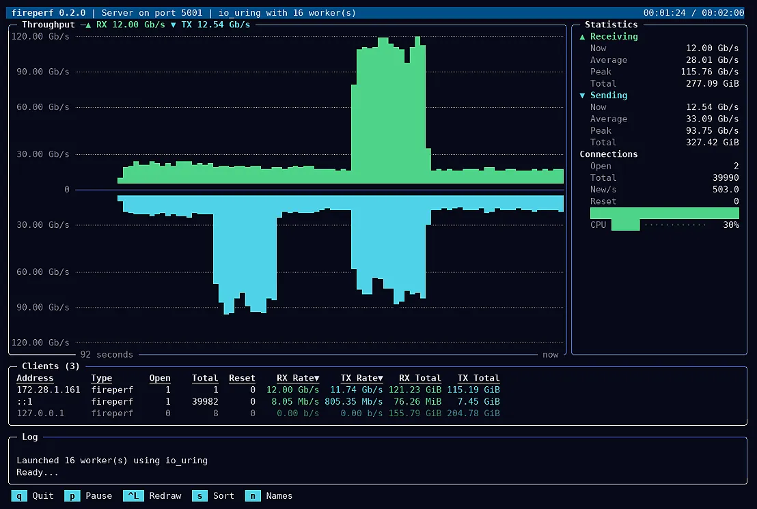Click the 8.05 Mb/s RX rate cell
The width and height of the screenshot is (757, 509).
coord(295,401)
